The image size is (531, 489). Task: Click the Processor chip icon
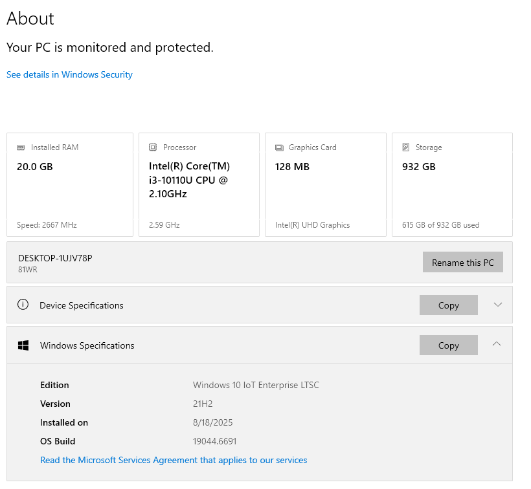(x=153, y=147)
